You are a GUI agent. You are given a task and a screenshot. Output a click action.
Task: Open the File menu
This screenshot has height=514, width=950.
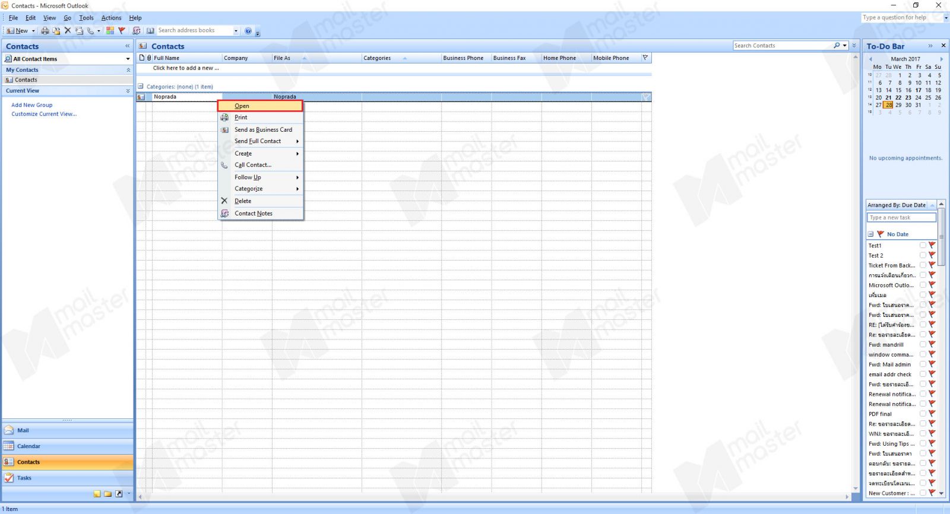pos(13,18)
